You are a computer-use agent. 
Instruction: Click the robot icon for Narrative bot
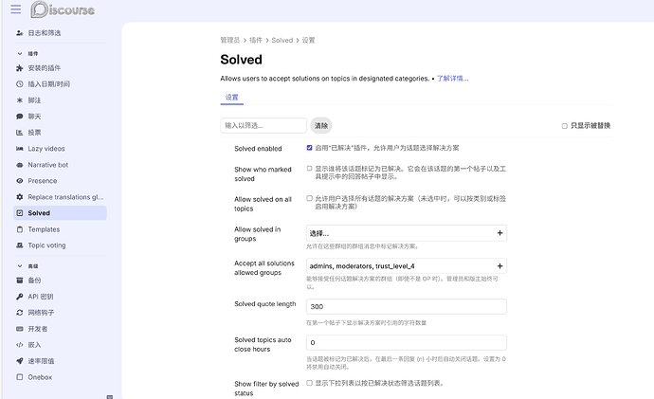[20, 165]
